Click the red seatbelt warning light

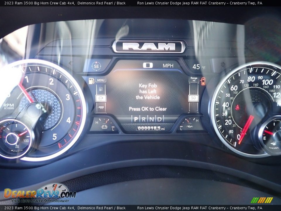coord(238,108)
